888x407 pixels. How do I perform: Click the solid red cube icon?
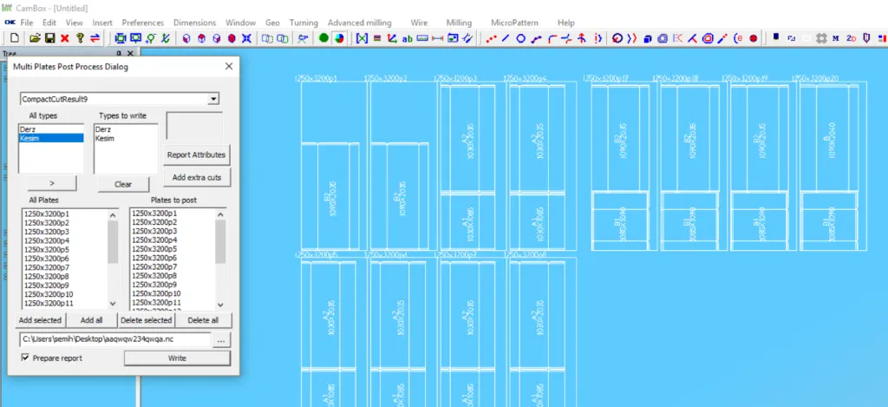(232, 38)
